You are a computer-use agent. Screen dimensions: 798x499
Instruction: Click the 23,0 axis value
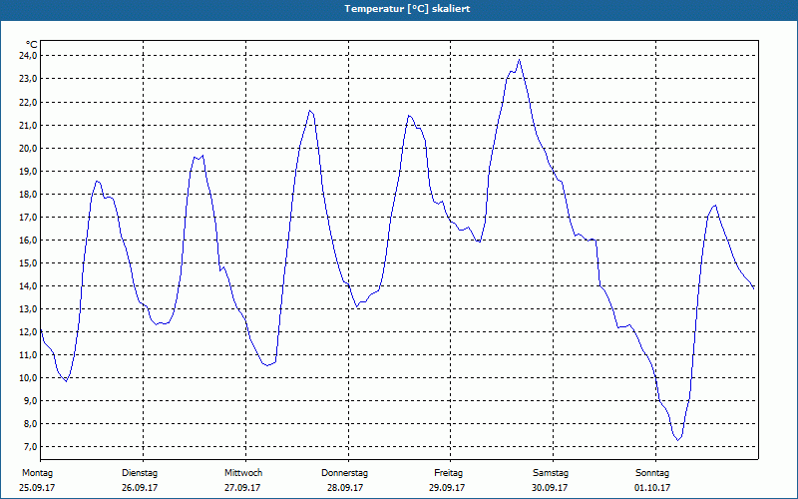point(28,79)
